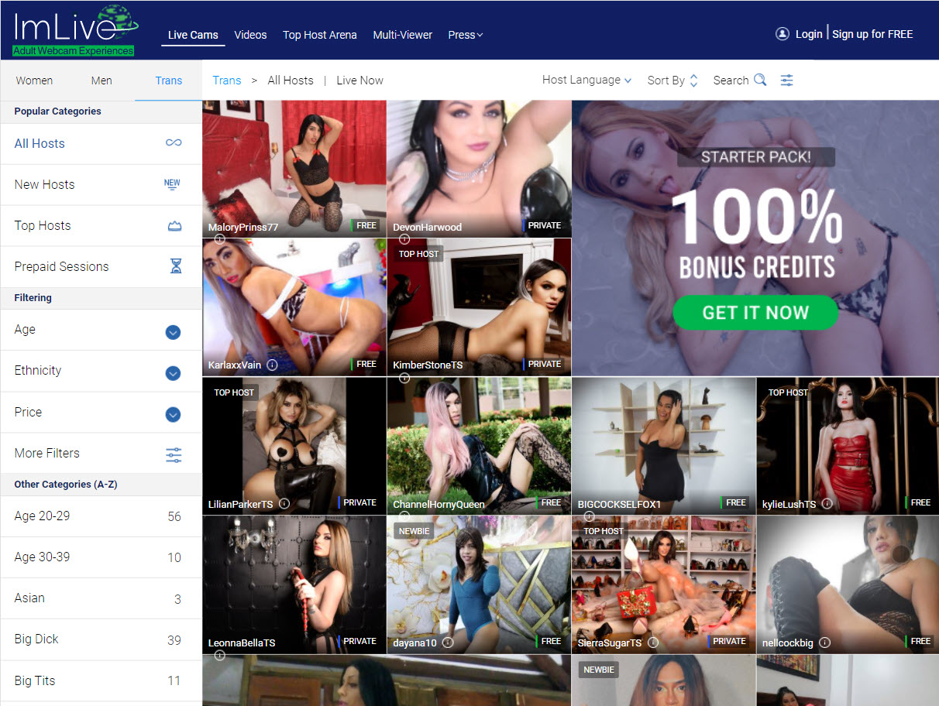Click the search magnifier icon
This screenshot has width=939, height=706.
pos(760,80)
